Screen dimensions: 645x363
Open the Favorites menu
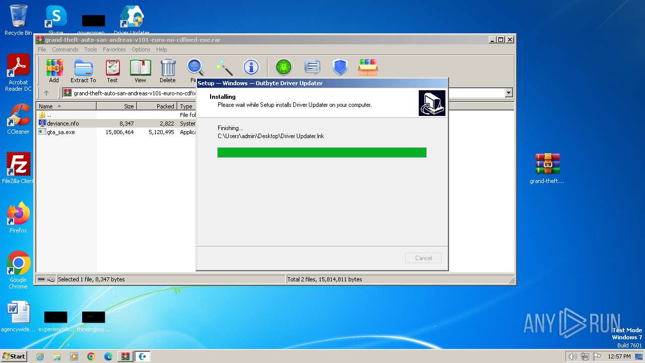(x=114, y=49)
